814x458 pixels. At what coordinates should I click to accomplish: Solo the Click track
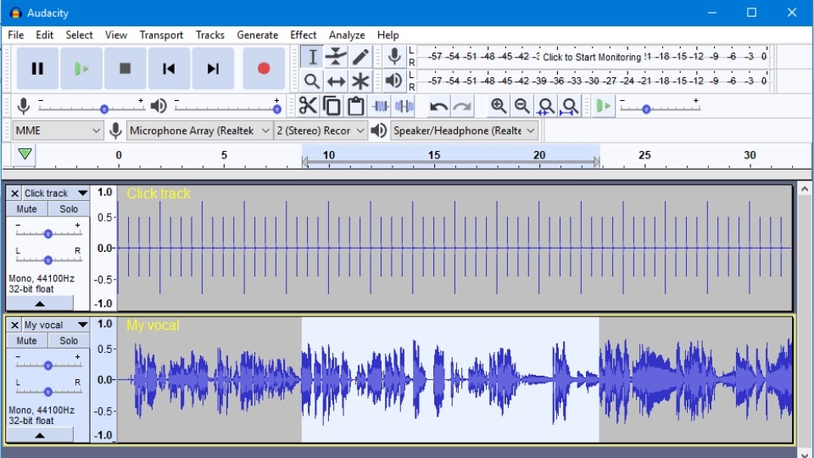[x=69, y=209]
